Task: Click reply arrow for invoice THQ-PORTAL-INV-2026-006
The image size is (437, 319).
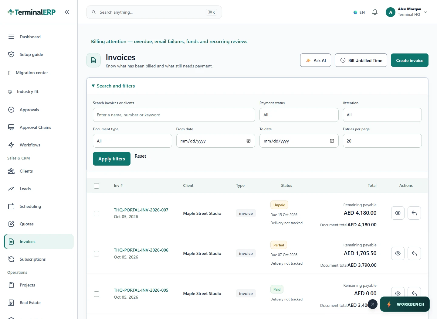Action: point(414,253)
